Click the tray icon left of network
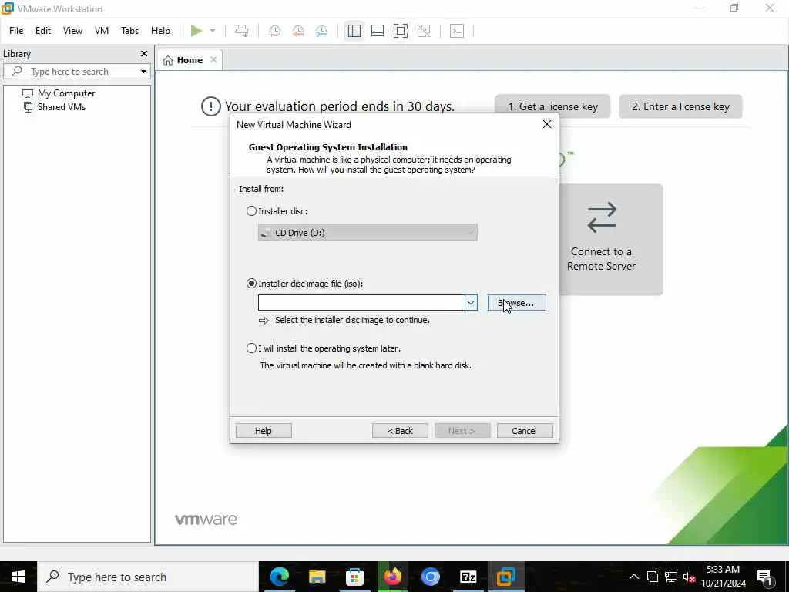This screenshot has width=789, height=592. [x=653, y=577]
